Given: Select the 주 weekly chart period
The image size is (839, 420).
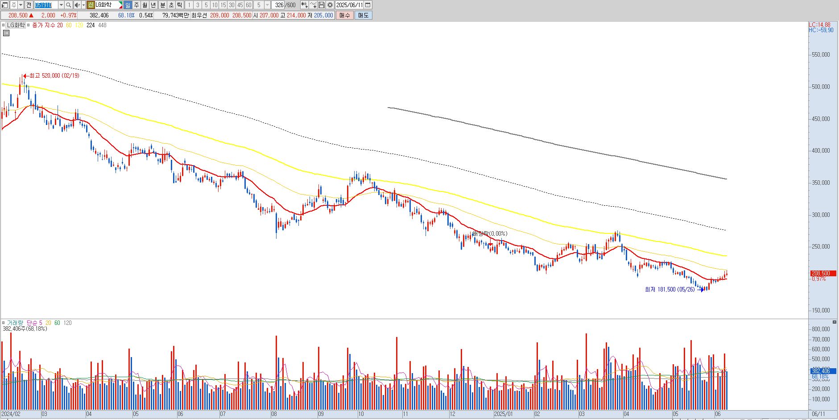Looking at the screenshot, I should 136,5.
